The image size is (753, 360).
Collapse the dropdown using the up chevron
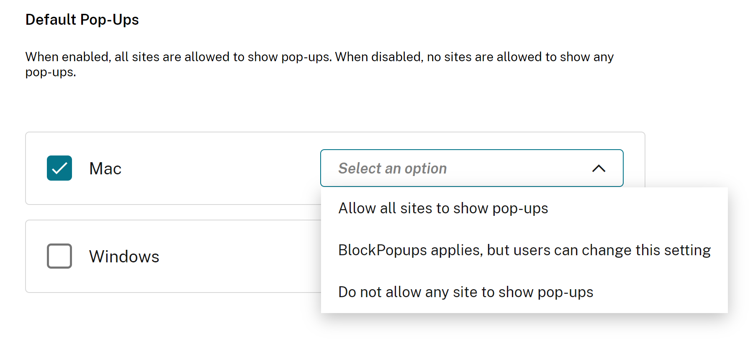[x=599, y=168]
